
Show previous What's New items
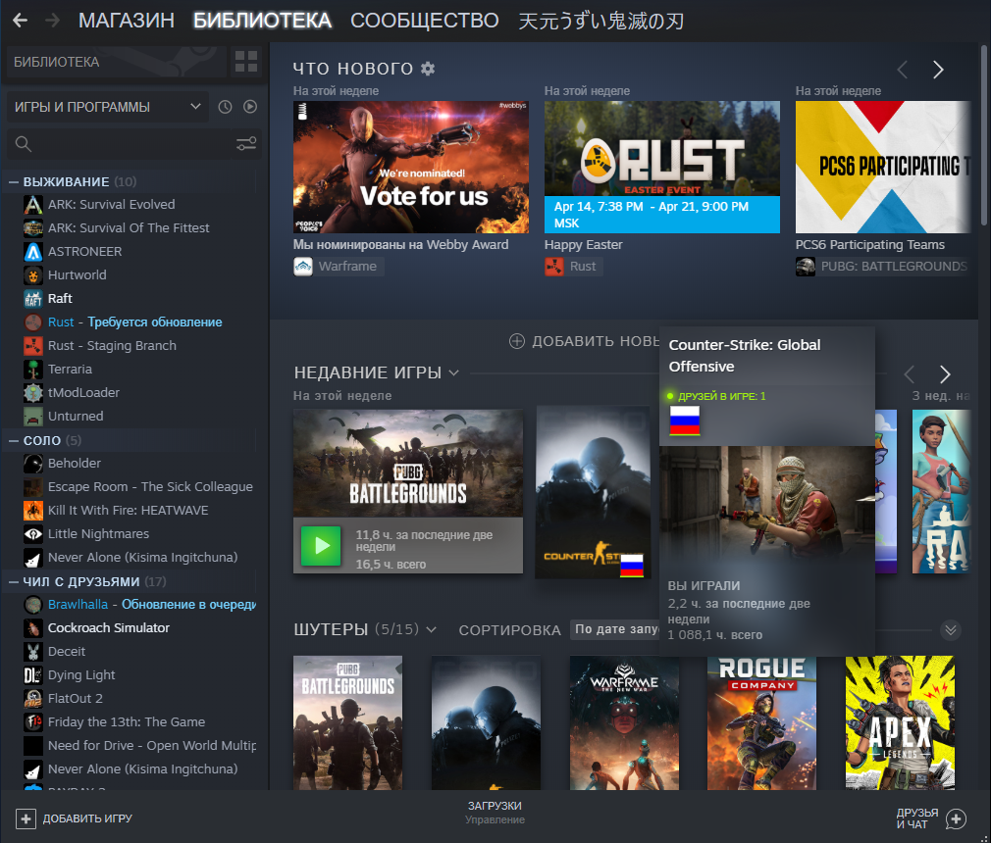coord(903,70)
